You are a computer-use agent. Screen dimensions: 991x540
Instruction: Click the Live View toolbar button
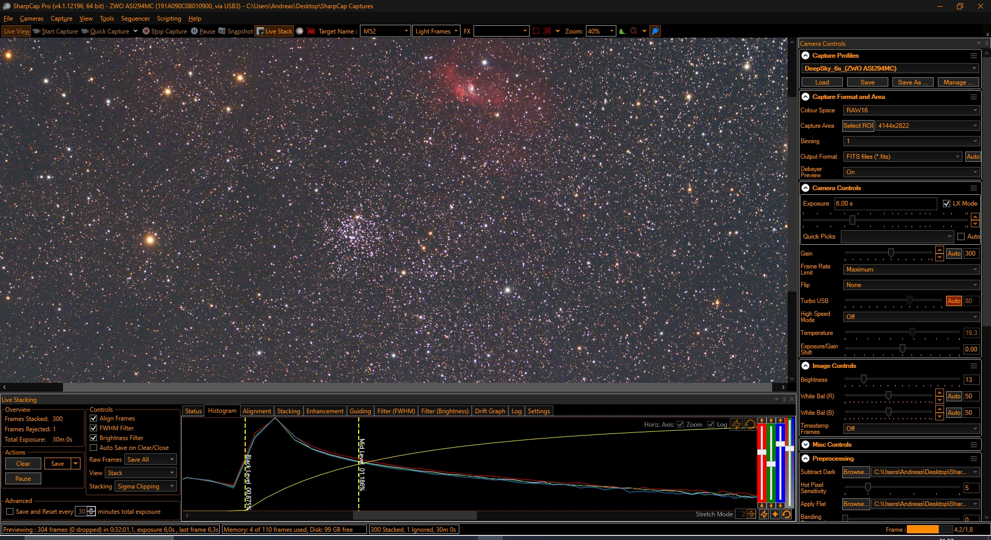point(17,31)
